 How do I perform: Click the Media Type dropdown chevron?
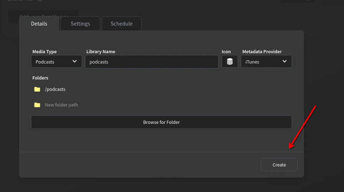(x=75, y=61)
